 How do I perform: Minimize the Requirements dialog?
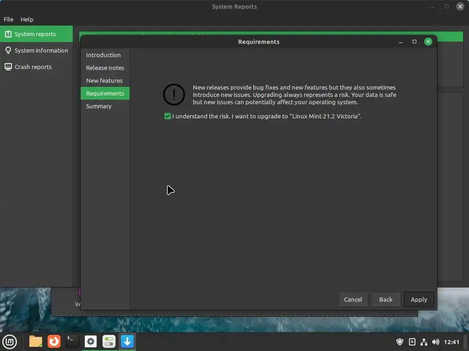point(400,42)
